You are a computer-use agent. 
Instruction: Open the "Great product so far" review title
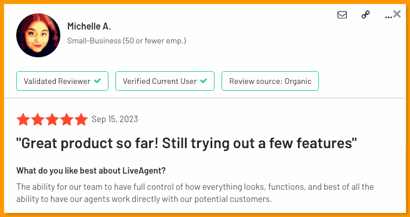coord(186,144)
